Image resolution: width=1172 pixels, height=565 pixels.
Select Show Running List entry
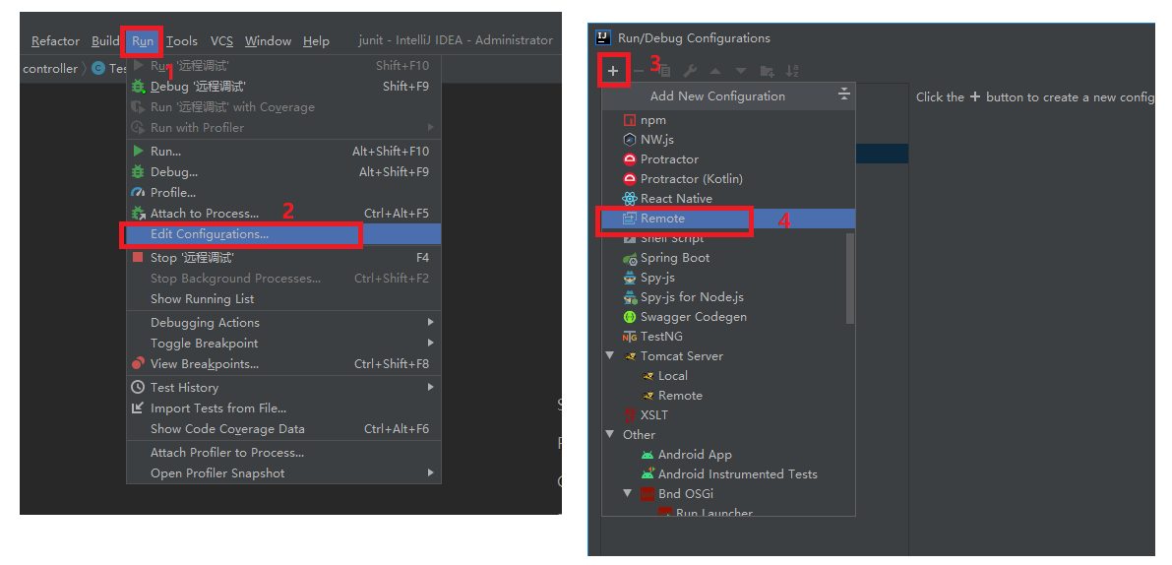284,299
